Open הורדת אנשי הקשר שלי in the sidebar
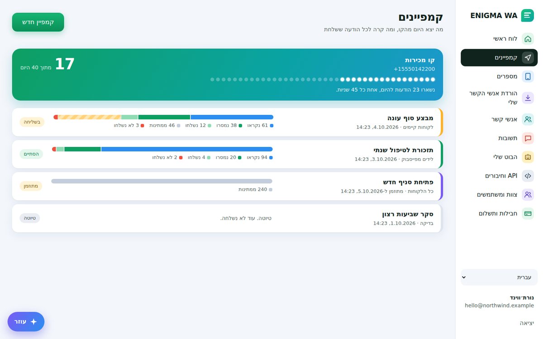Image resolution: width=543 pixels, height=339 pixels. (499, 98)
